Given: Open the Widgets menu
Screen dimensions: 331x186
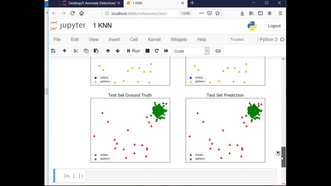Looking at the screenshot, I should [x=179, y=40].
